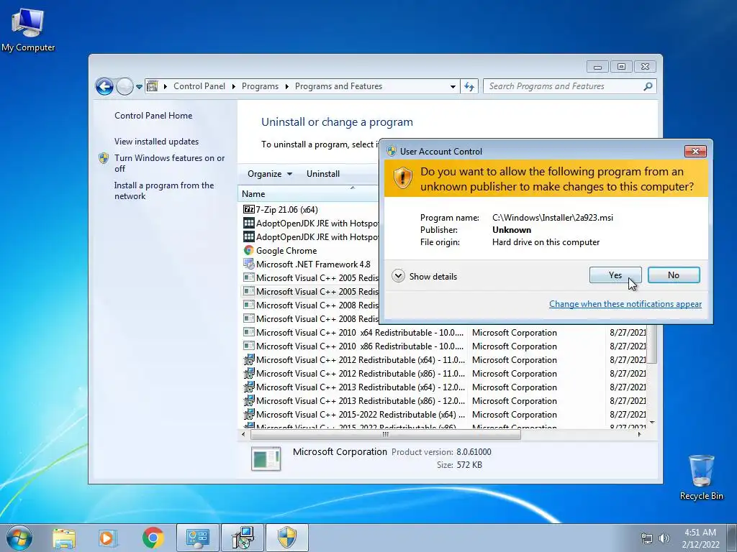Open View installed updates link
Image resolution: width=737 pixels, height=552 pixels.
coord(156,142)
